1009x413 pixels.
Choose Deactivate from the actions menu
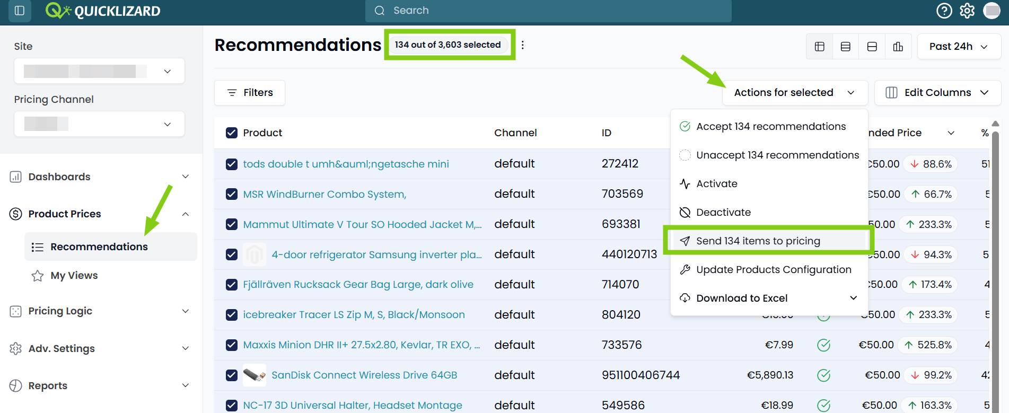coord(769,213)
